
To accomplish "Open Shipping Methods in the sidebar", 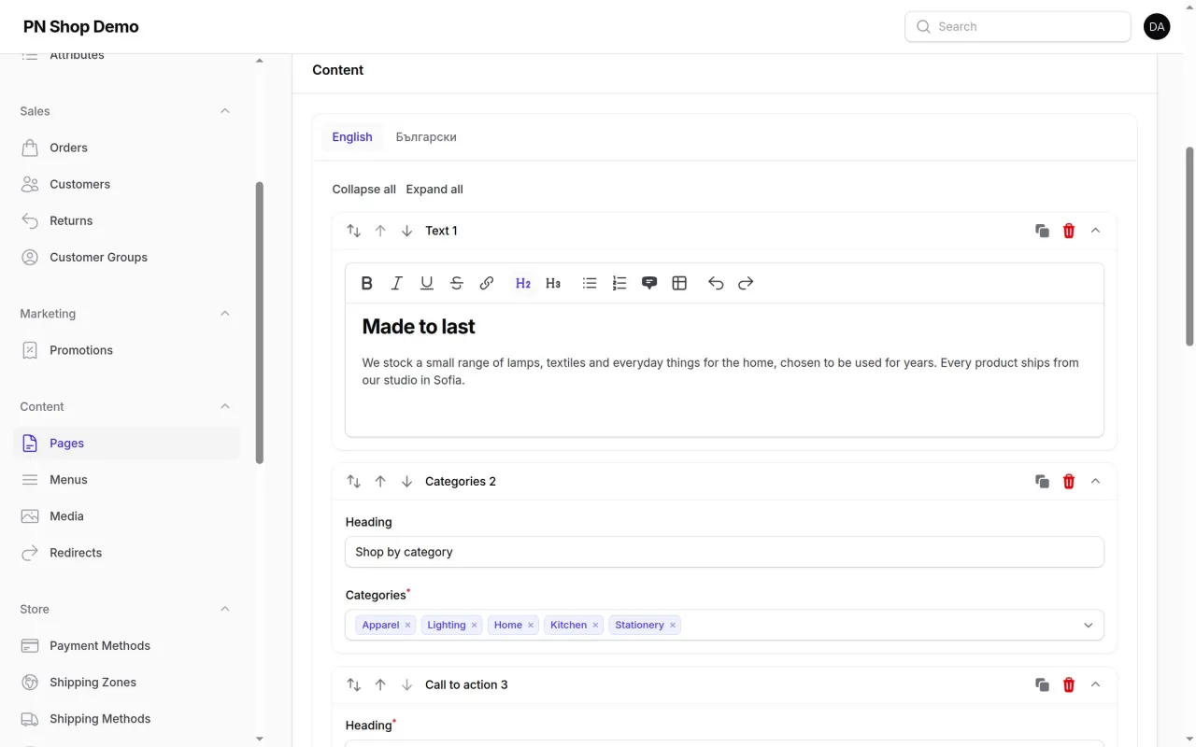I will coord(126,718).
